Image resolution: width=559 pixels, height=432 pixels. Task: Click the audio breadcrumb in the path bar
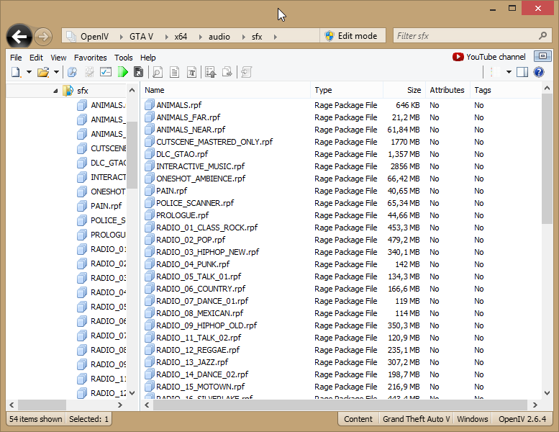pyautogui.click(x=220, y=36)
